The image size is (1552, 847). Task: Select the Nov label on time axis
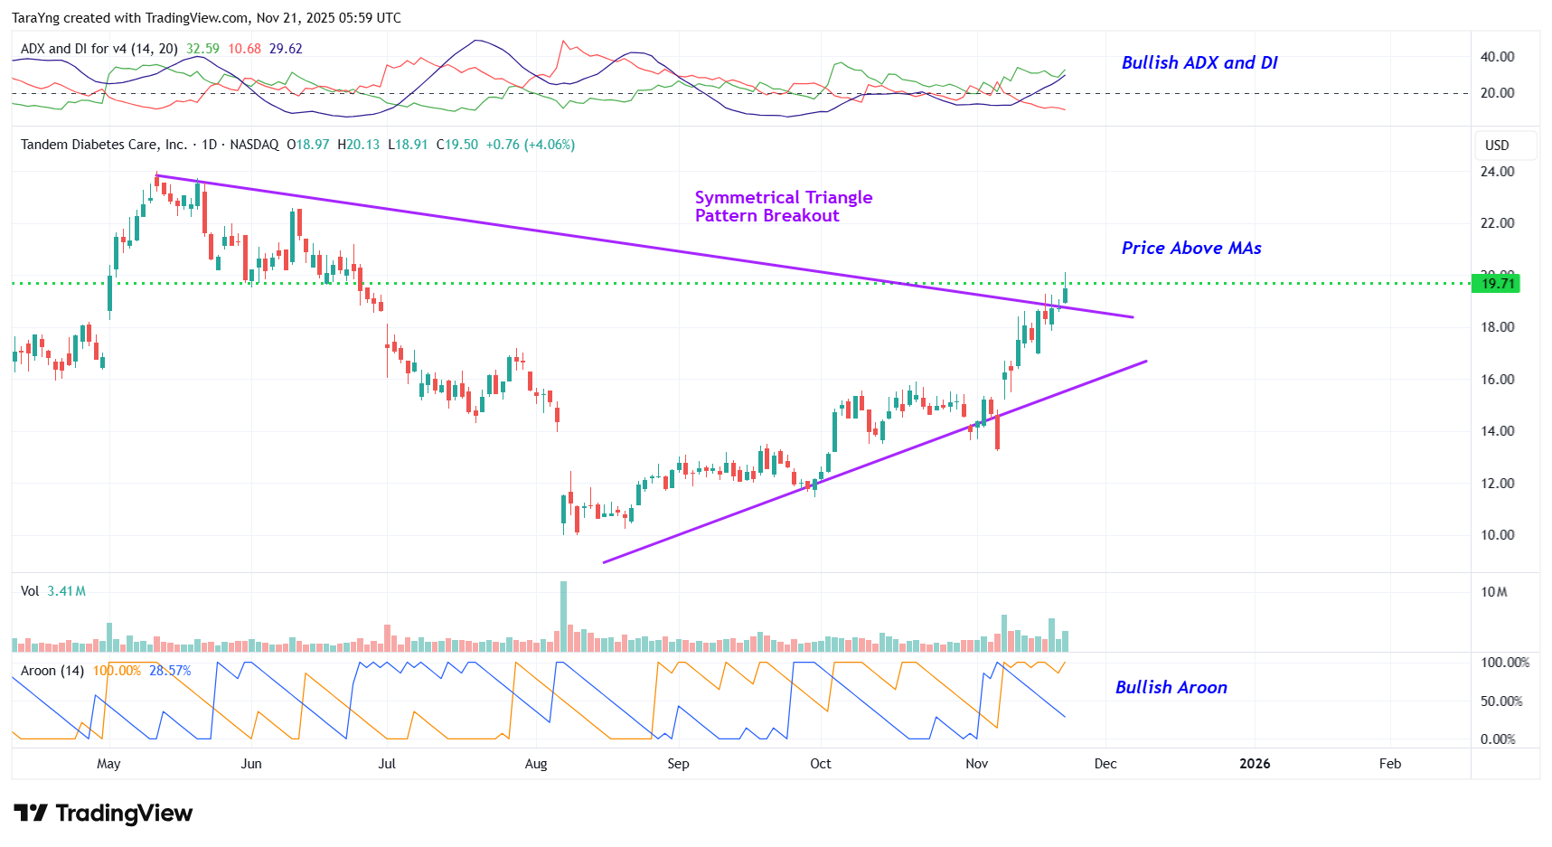pos(976,764)
